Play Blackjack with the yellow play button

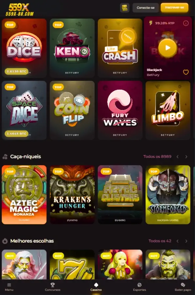pyautogui.click(x=168, y=48)
